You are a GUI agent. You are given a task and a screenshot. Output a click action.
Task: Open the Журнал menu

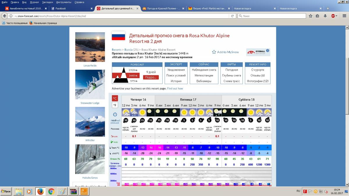[34, 2]
